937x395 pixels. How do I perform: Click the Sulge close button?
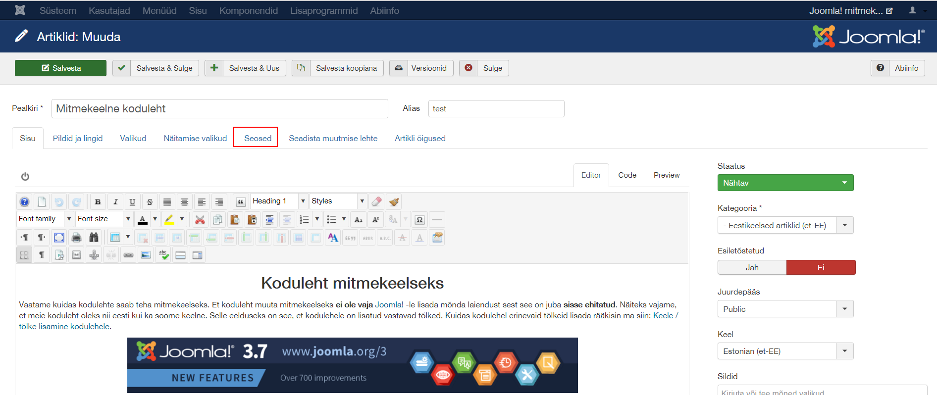484,68
